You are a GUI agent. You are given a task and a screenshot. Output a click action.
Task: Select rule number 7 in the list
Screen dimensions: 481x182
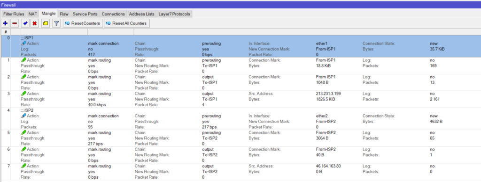240,172
